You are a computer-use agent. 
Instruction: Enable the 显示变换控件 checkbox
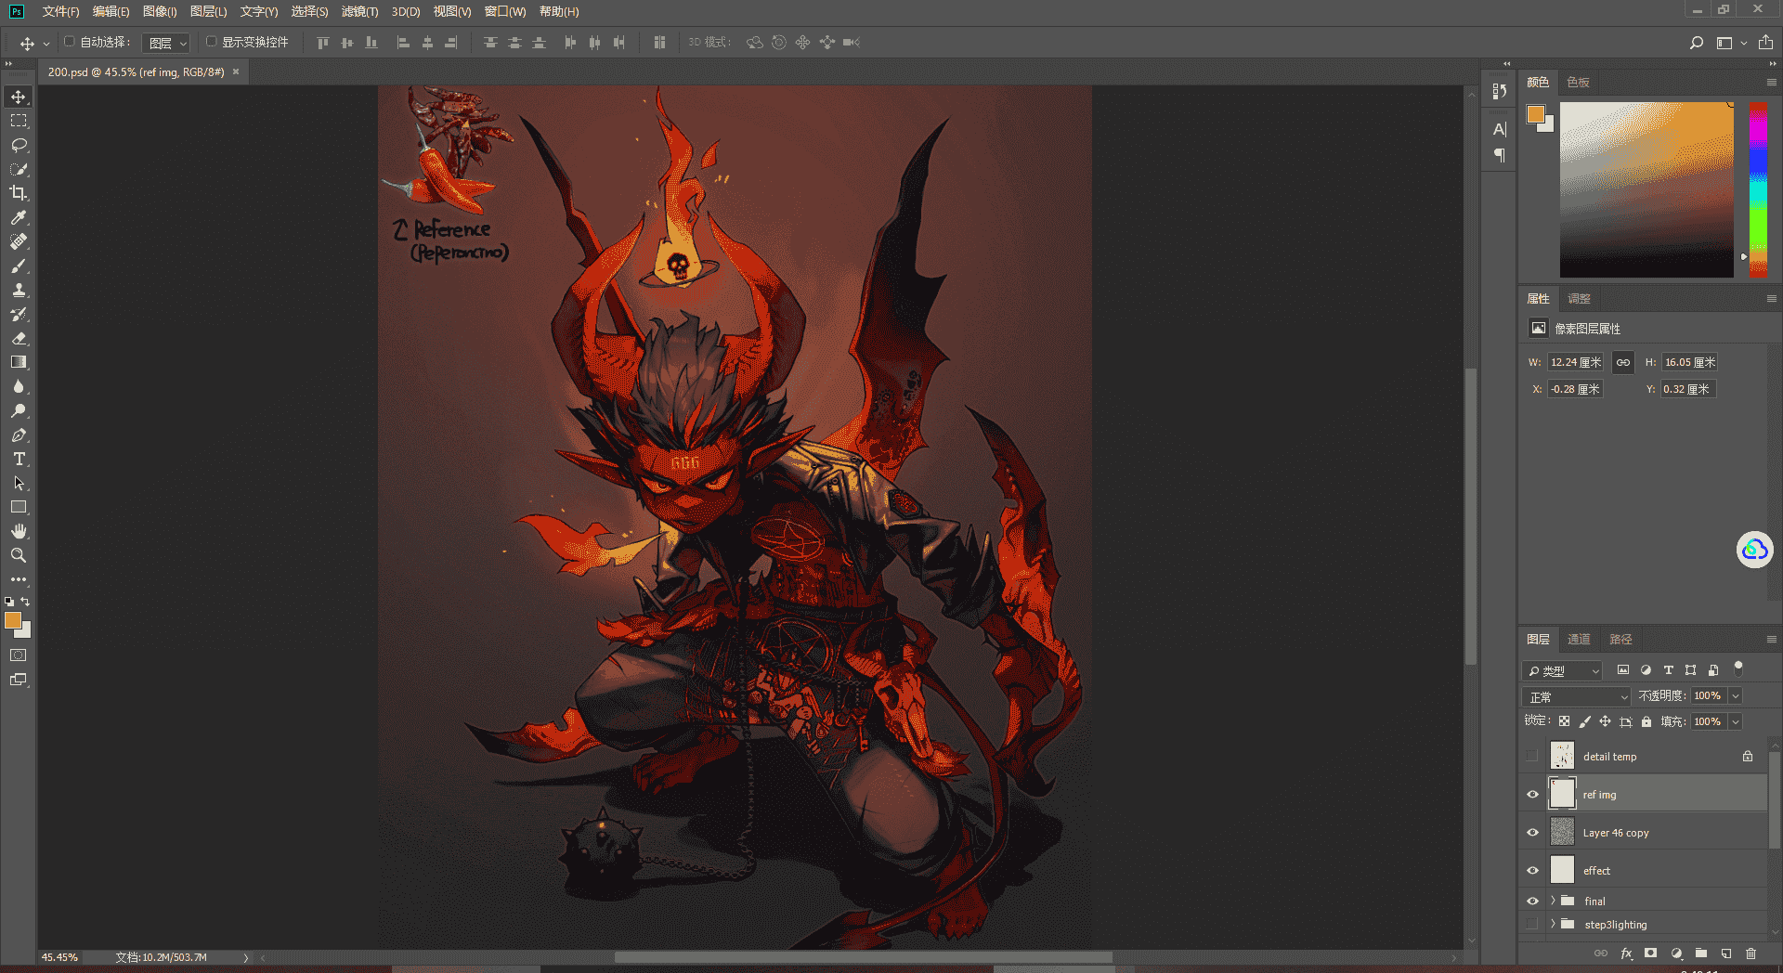pyautogui.click(x=212, y=42)
